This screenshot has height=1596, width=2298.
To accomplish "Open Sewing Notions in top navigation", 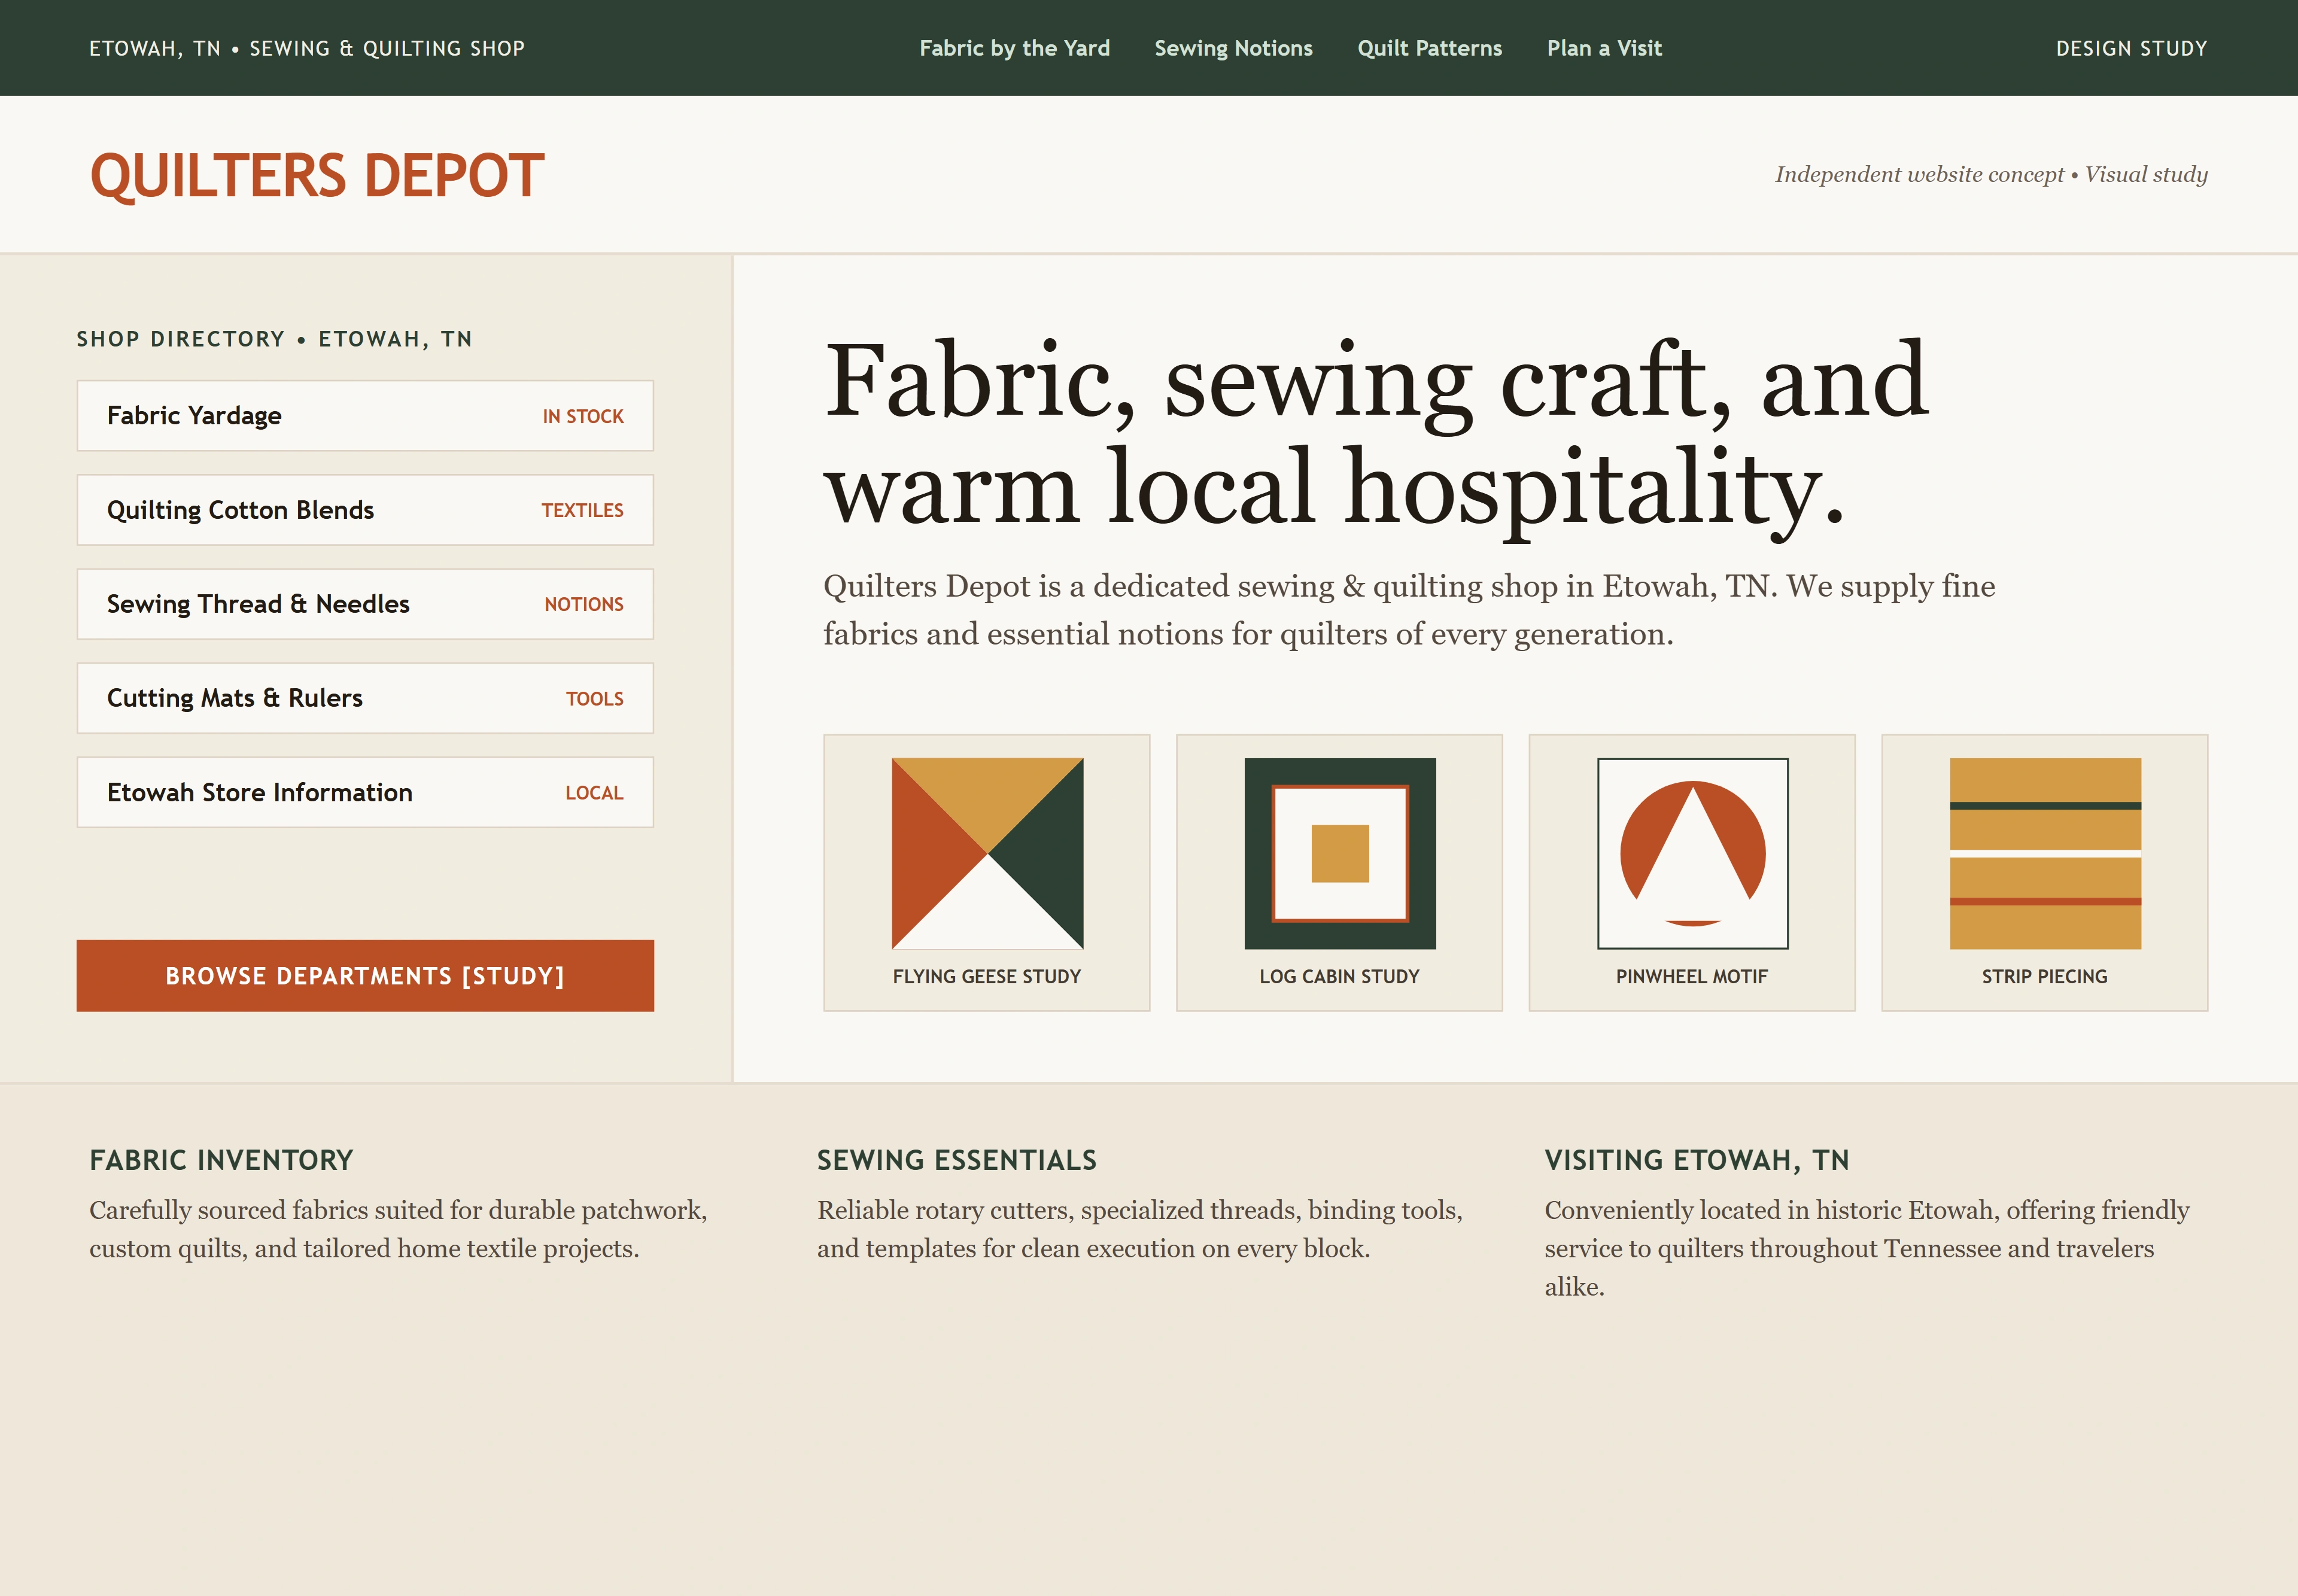I will click(x=1233, y=48).
